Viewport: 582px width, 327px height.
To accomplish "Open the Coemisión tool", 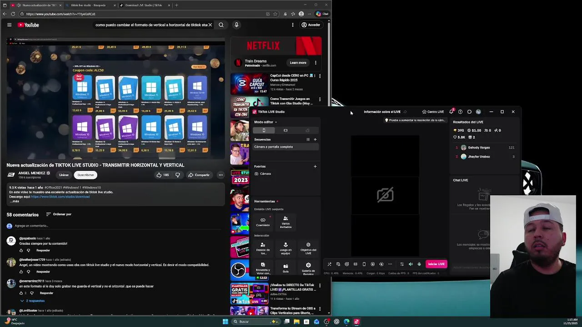I will 263,222.
